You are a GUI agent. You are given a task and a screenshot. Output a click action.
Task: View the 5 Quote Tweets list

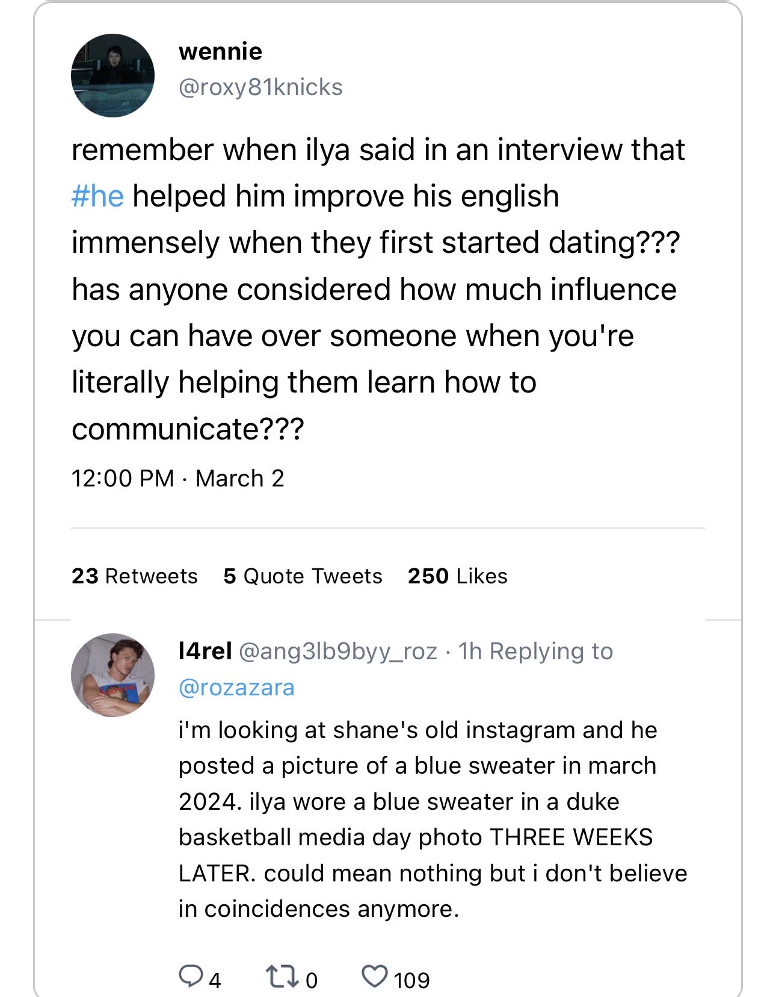pyautogui.click(x=303, y=576)
